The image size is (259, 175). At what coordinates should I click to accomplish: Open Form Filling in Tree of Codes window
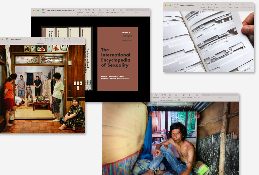[x=243, y=5]
